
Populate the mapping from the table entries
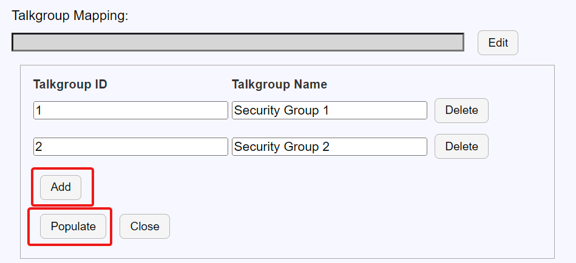coord(73,227)
